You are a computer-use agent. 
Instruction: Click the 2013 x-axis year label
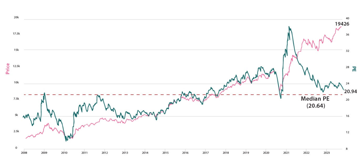pos(125,152)
